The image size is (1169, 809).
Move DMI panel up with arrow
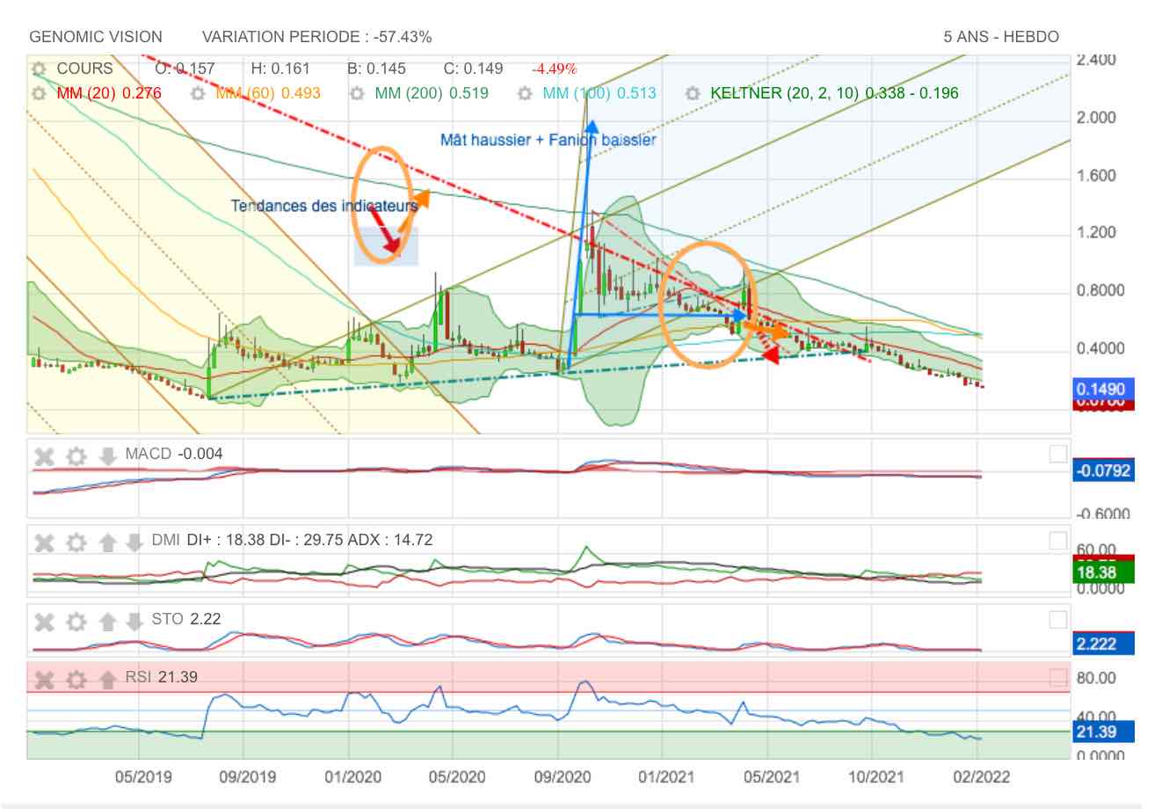(x=107, y=542)
